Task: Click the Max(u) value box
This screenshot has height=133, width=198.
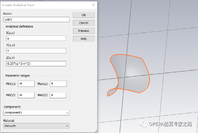Action: (x=58, y=84)
